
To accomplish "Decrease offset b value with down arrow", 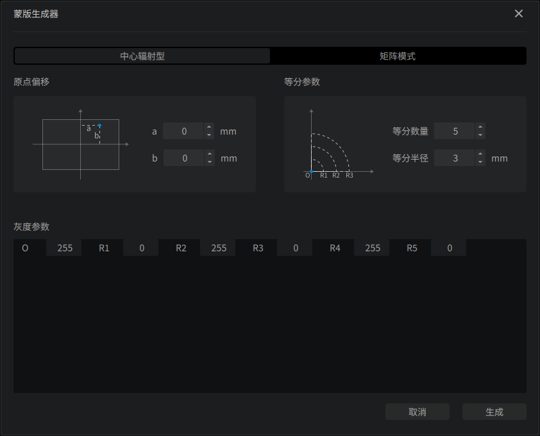I will tap(210, 162).
